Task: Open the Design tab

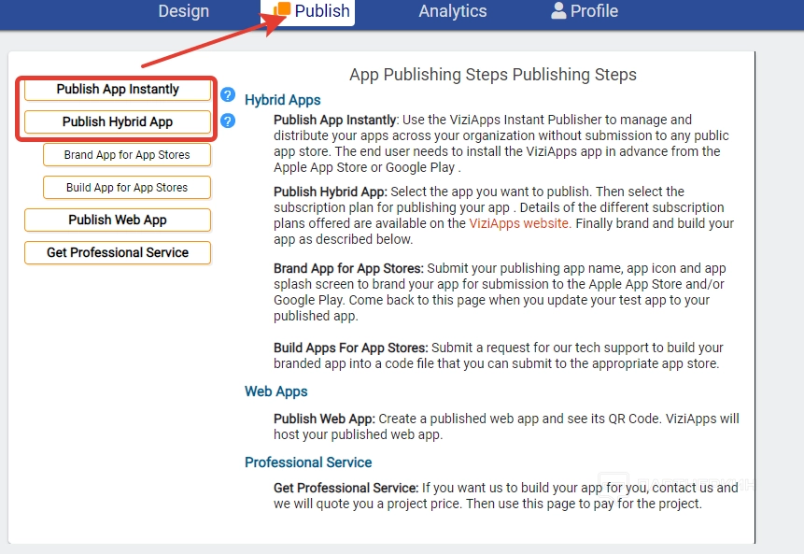Action: coord(183,11)
